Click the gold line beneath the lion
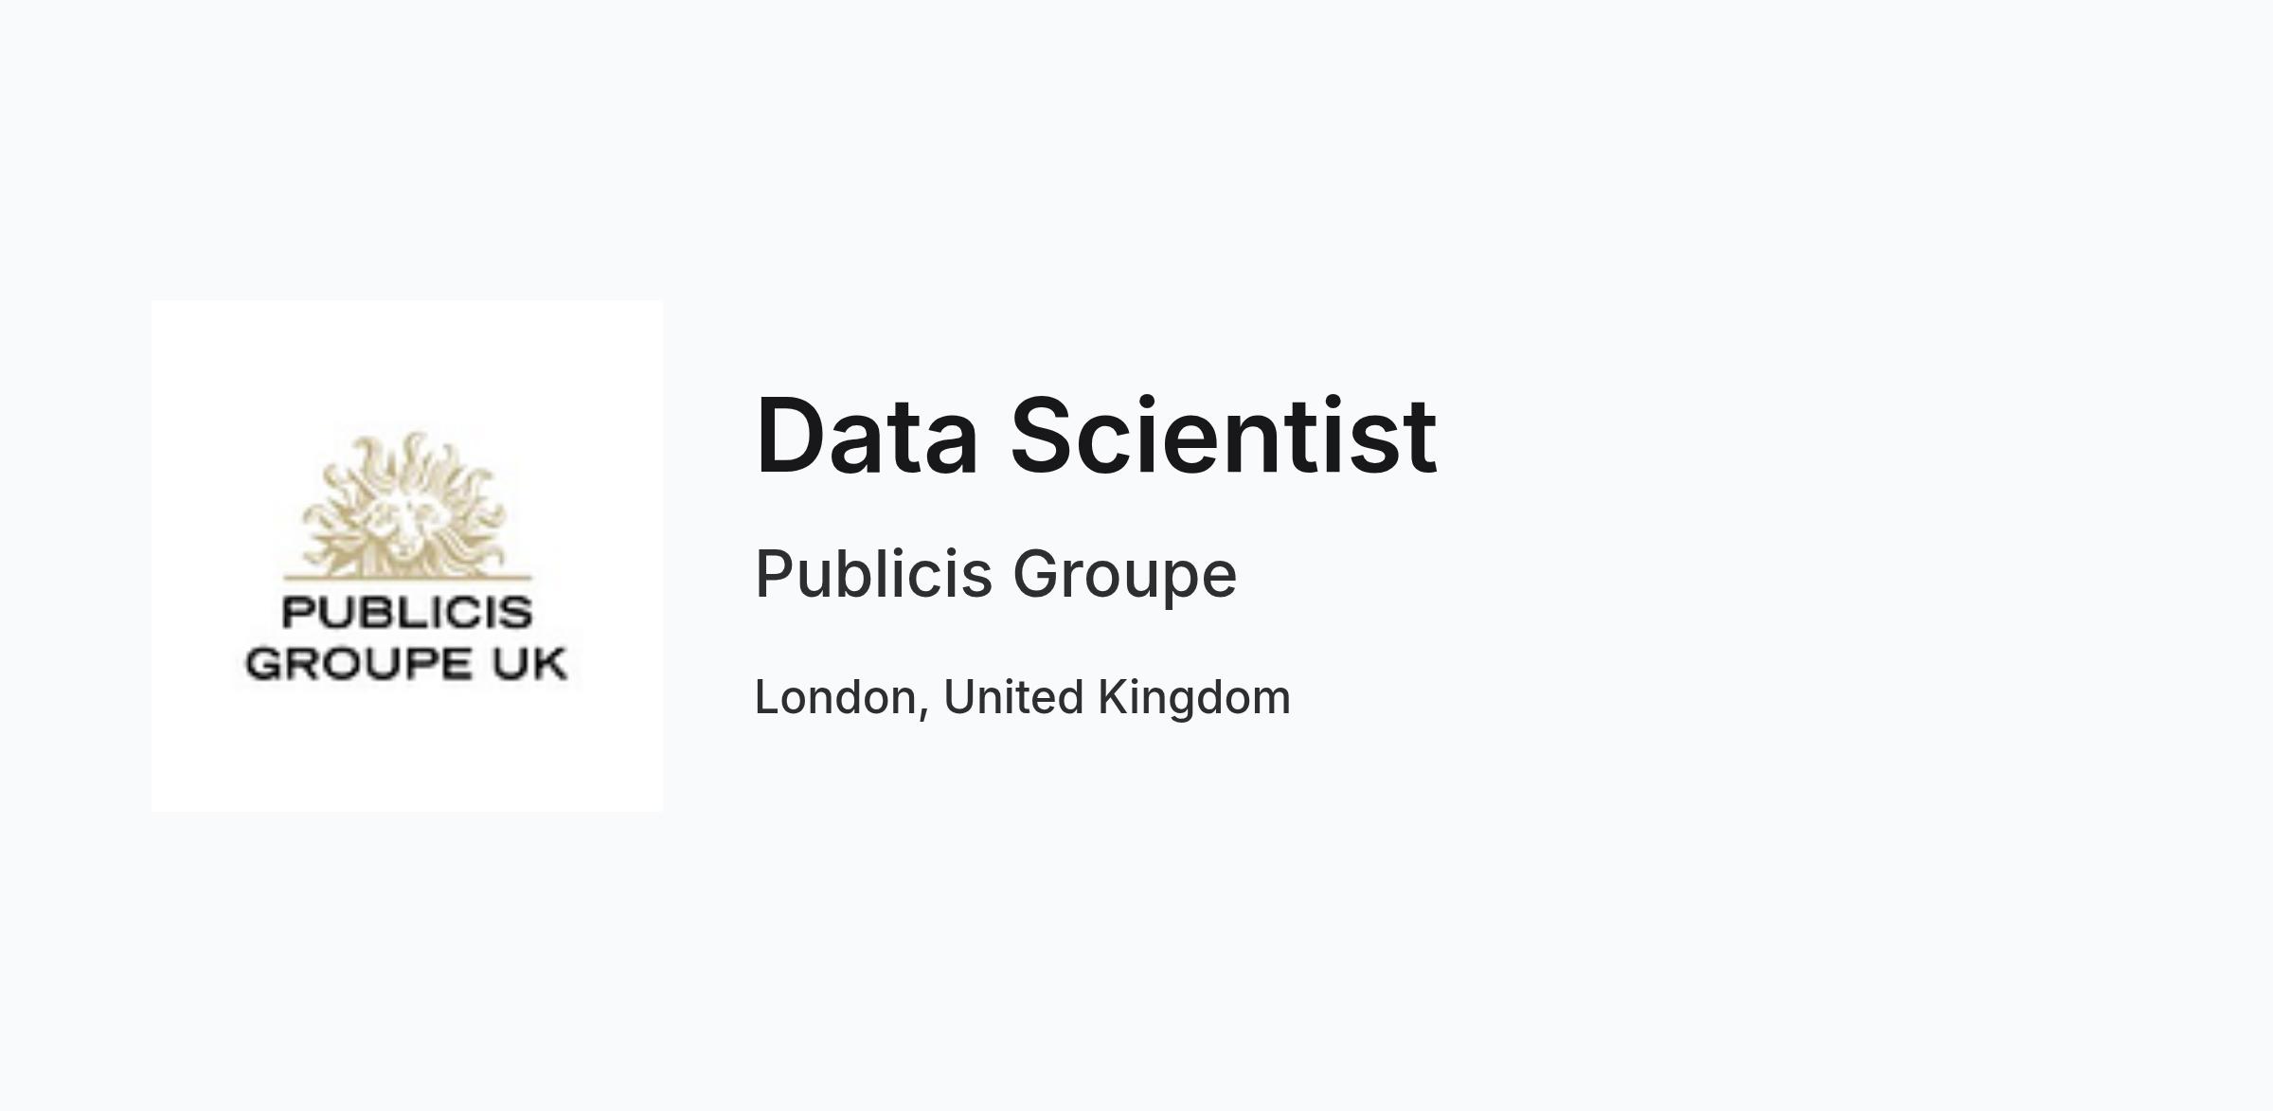 407,577
